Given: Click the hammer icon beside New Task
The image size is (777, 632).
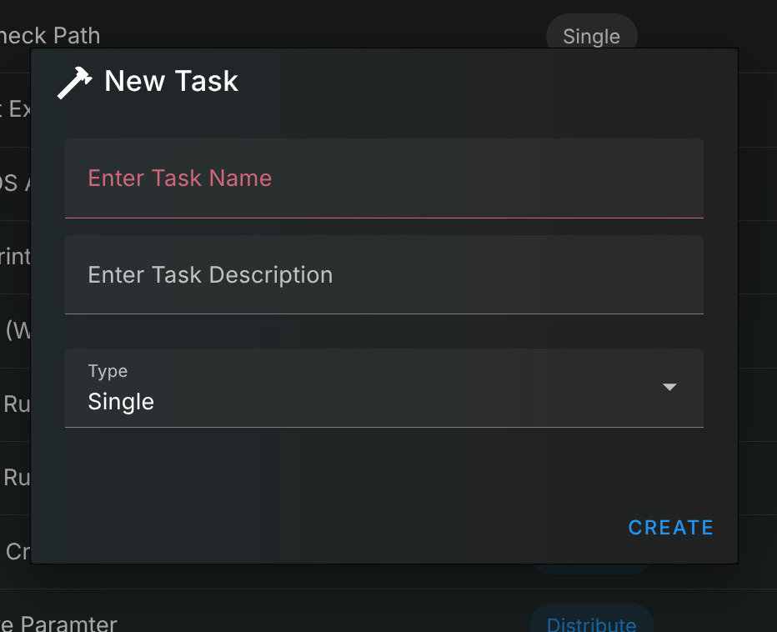Looking at the screenshot, I should (x=74, y=83).
